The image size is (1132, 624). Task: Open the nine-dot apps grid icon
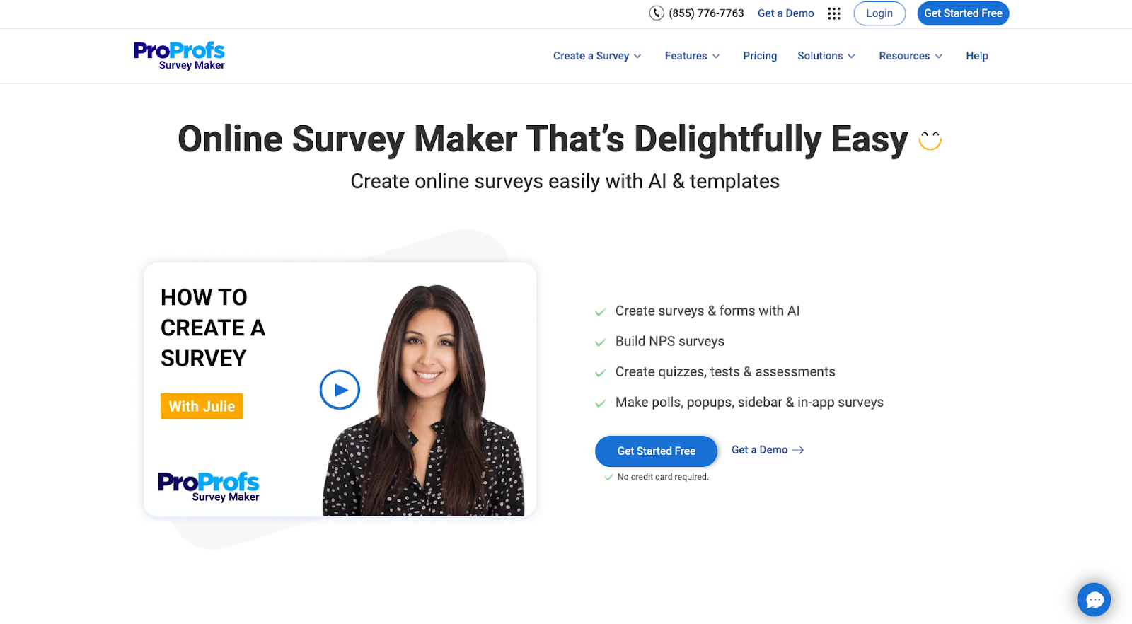pos(834,13)
